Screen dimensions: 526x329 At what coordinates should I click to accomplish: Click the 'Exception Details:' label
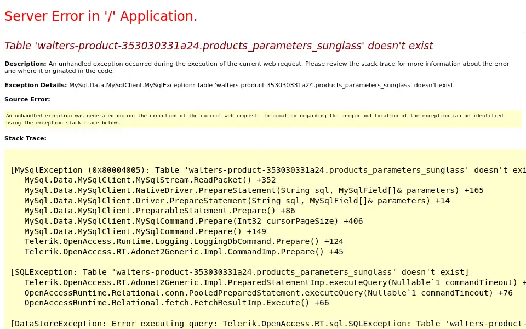pos(36,86)
